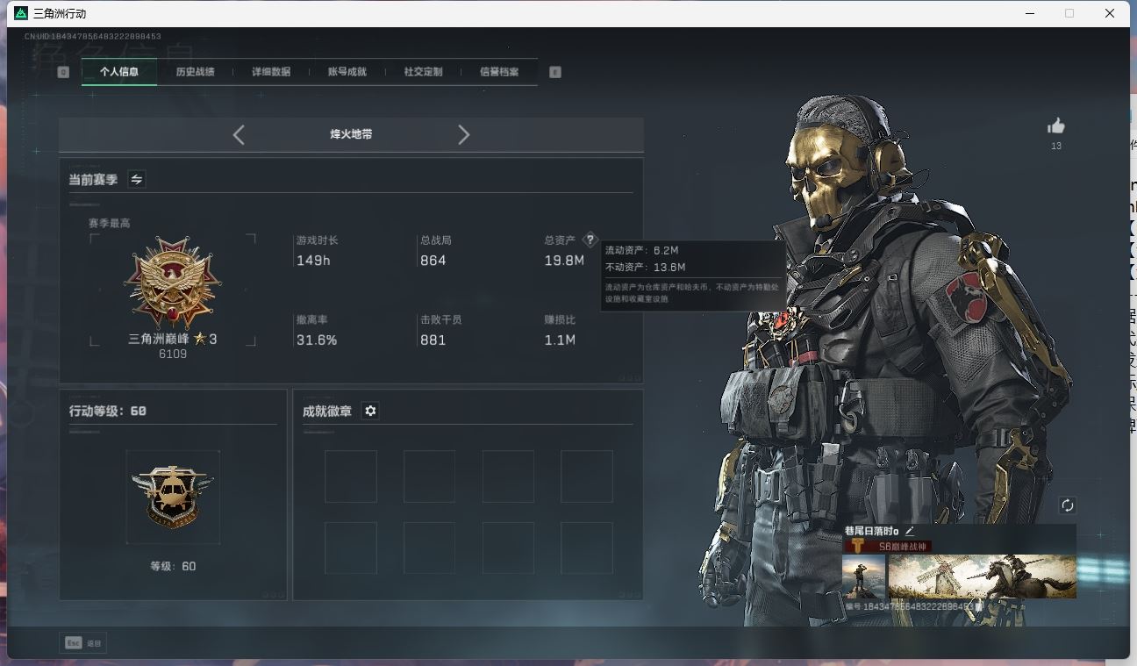Go to next game mode with right arrow

click(x=464, y=134)
